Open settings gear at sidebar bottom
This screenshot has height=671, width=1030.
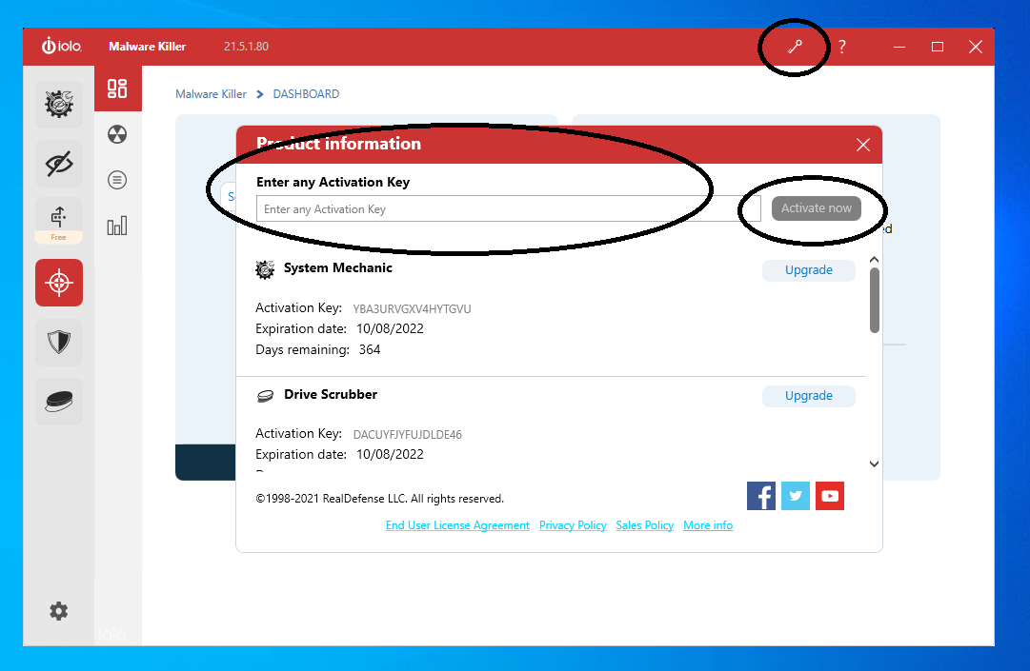(x=58, y=611)
